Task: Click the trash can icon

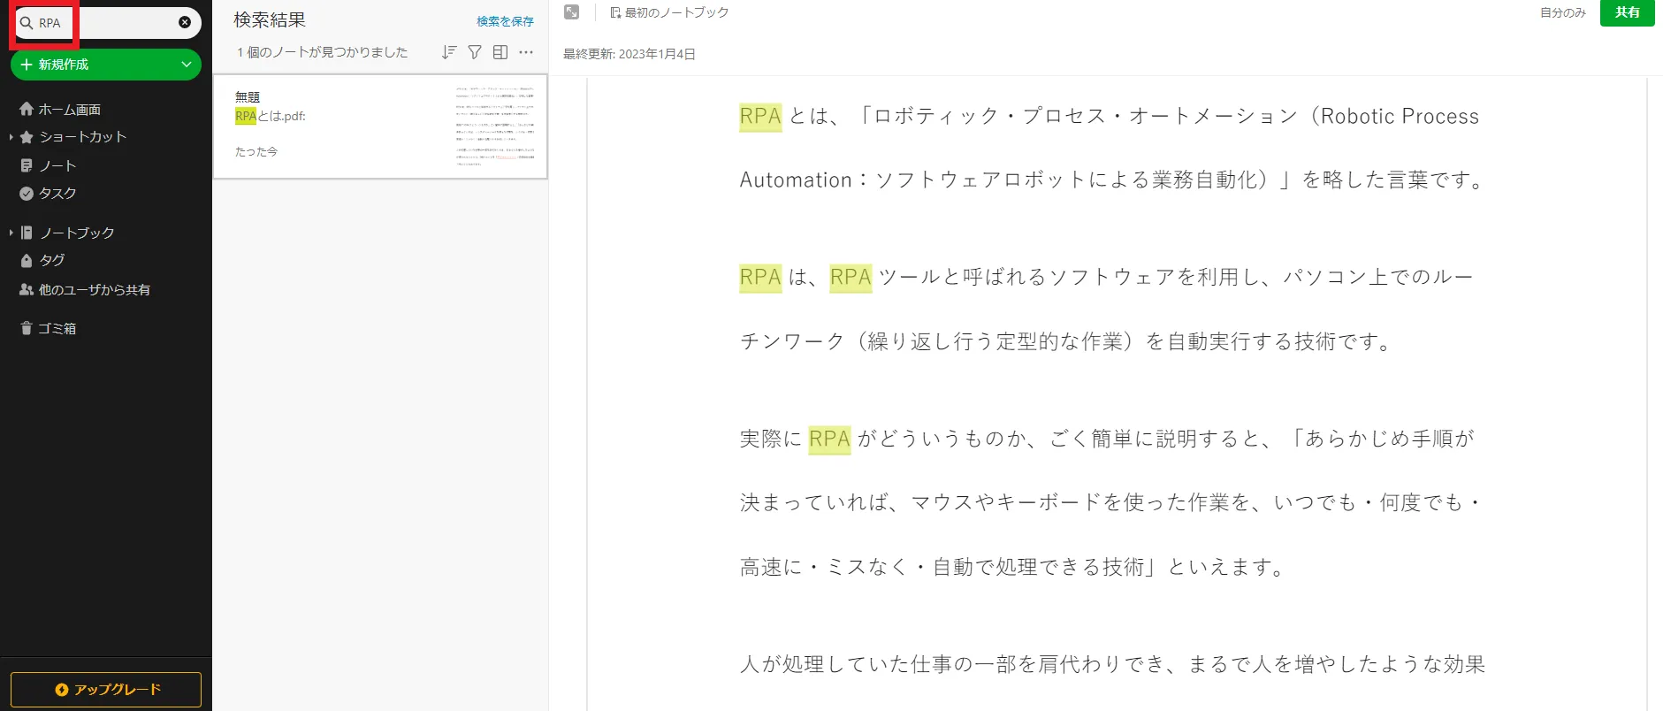Action: tap(27, 328)
